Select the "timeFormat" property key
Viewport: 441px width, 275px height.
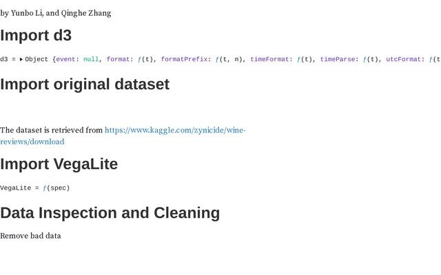coord(269,60)
